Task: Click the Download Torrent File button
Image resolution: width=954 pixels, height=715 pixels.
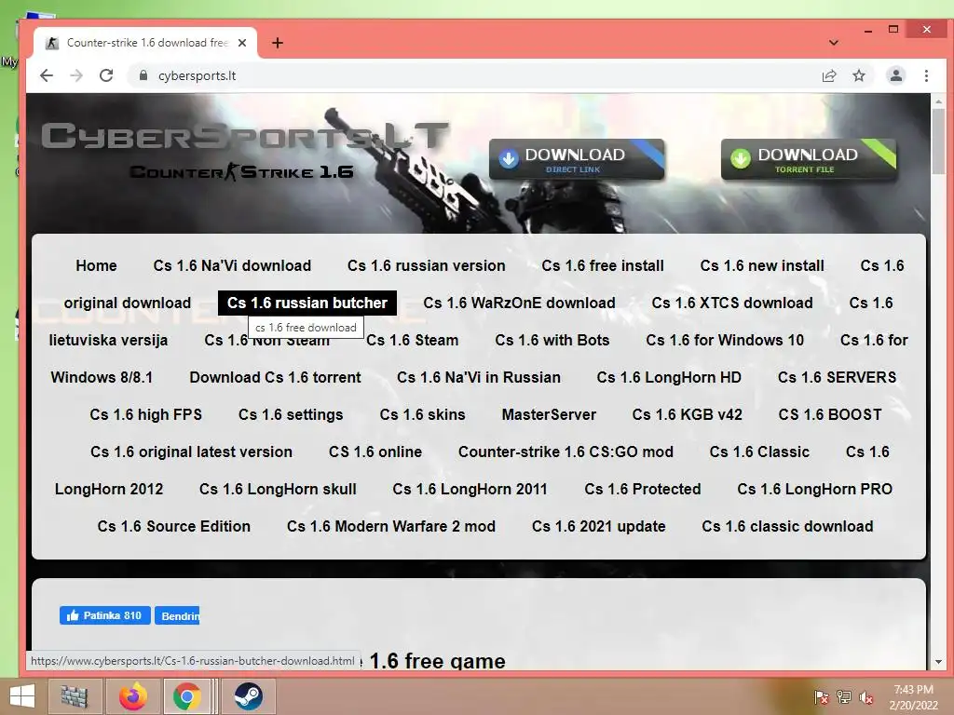Action: coord(809,159)
